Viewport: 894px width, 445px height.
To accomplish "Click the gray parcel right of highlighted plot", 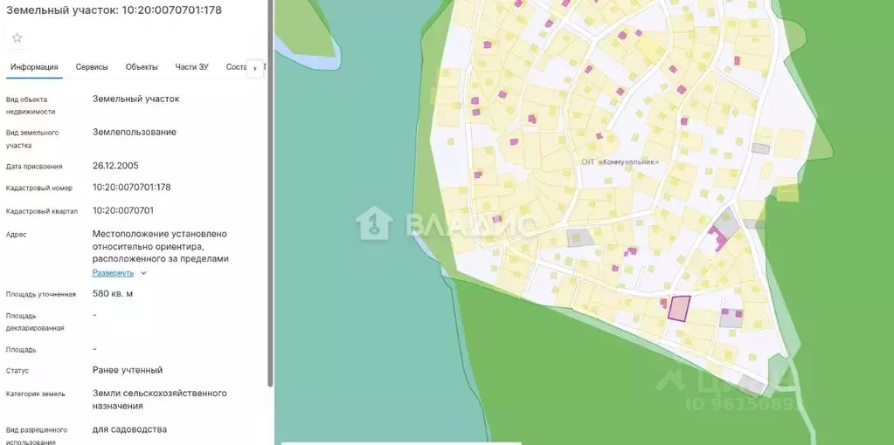I will pyautogui.click(x=731, y=319).
